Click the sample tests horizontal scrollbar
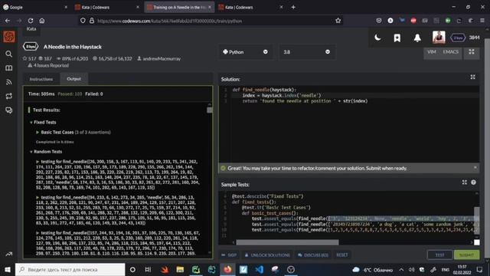This screenshot has height=276, width=490. [x=287, y=242]
